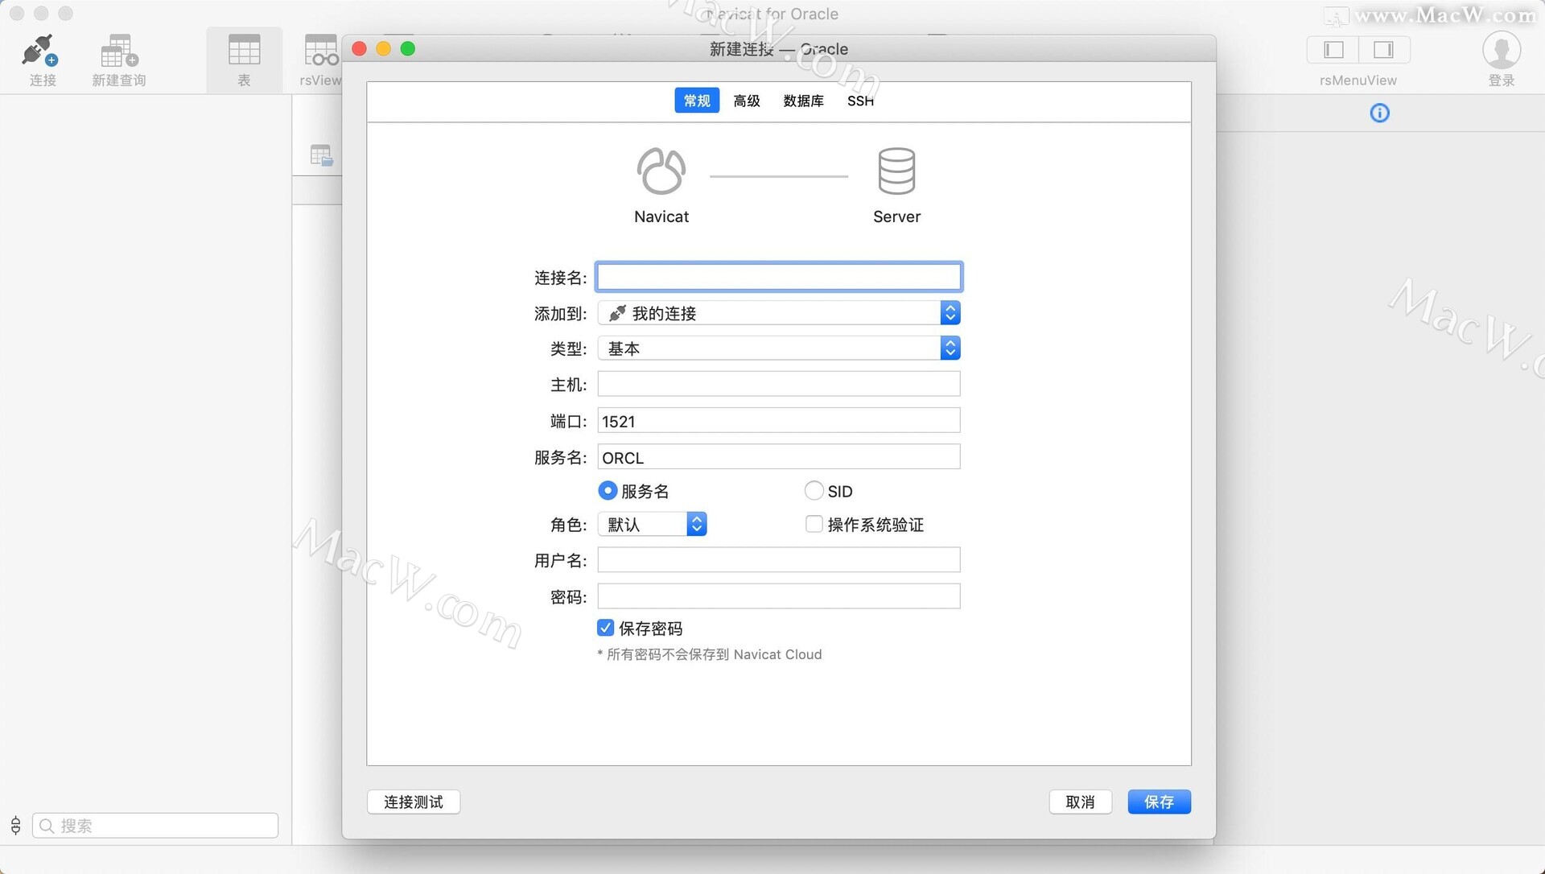Click the 用户名 input field
This screenshot has height=874, width=1545.
pyautogui.click(x=778, y=559)
